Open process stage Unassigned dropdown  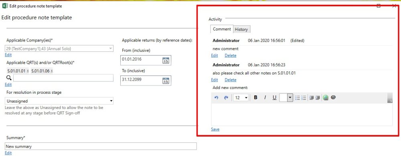[x=59, y=101]
